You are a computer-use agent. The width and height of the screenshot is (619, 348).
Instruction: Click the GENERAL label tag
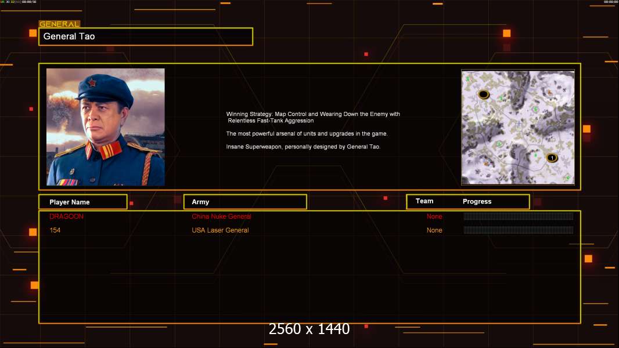tap(59, 24)
